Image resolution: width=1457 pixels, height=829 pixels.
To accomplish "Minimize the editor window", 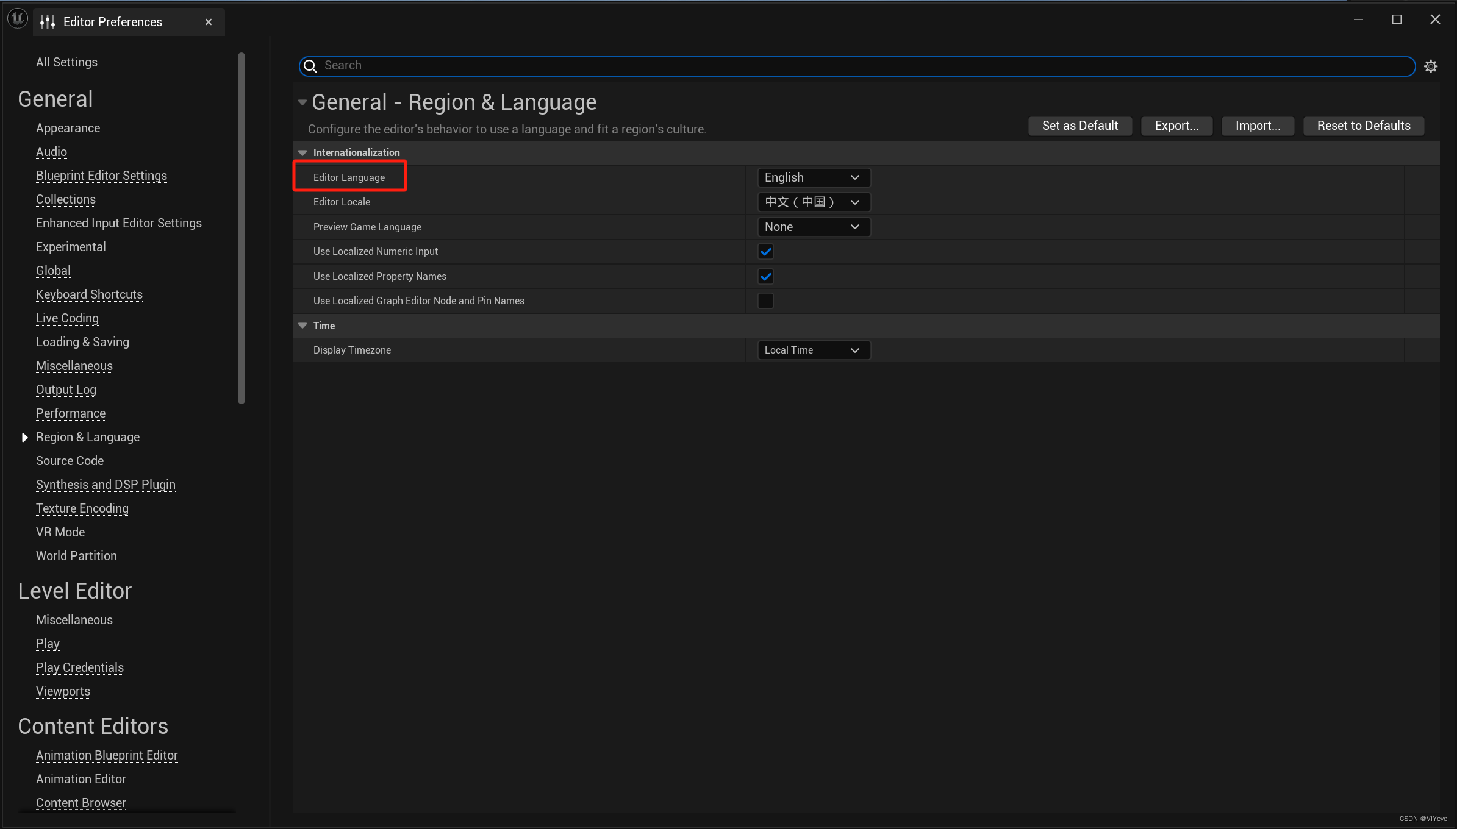I will (1358, 20).
